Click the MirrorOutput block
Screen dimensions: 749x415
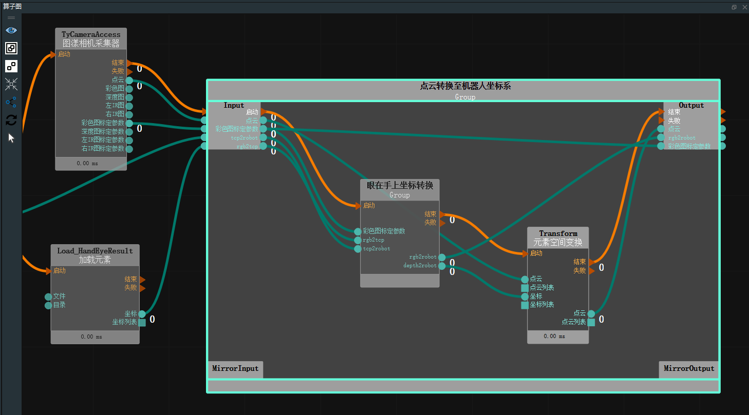[689, 369]
